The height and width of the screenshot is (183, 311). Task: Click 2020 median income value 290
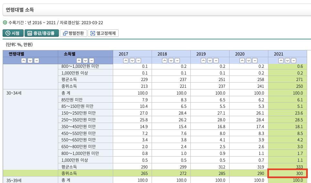(x=249, y=173)
